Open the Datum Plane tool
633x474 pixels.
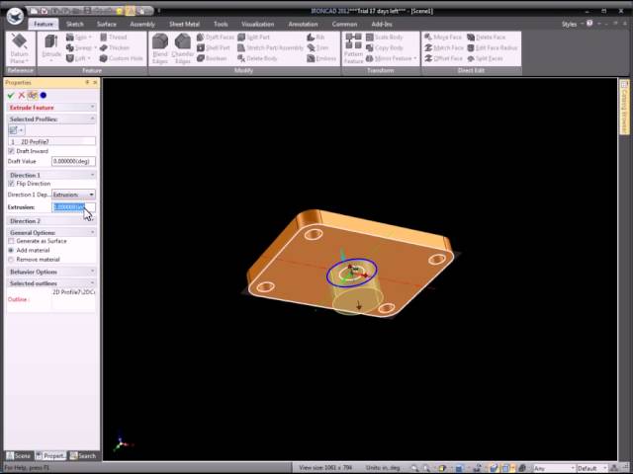[x=20, y=49]
